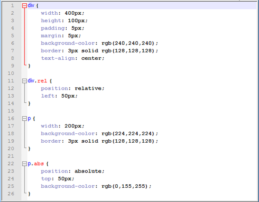Viewport: 259px width, 202px height.
Task: Collapse the div.rel rule fold marker
Action: [24, 81]
